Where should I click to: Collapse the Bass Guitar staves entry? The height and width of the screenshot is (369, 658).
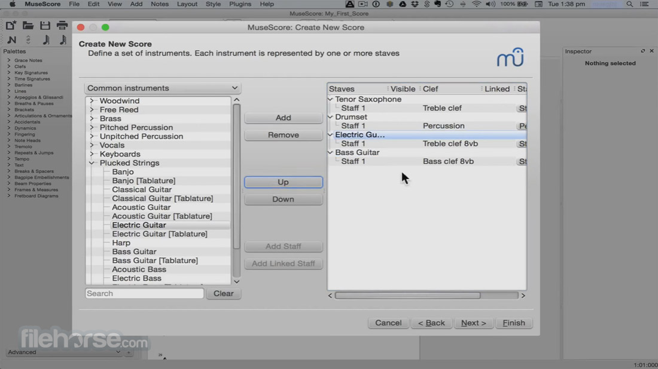pos(331,152)
